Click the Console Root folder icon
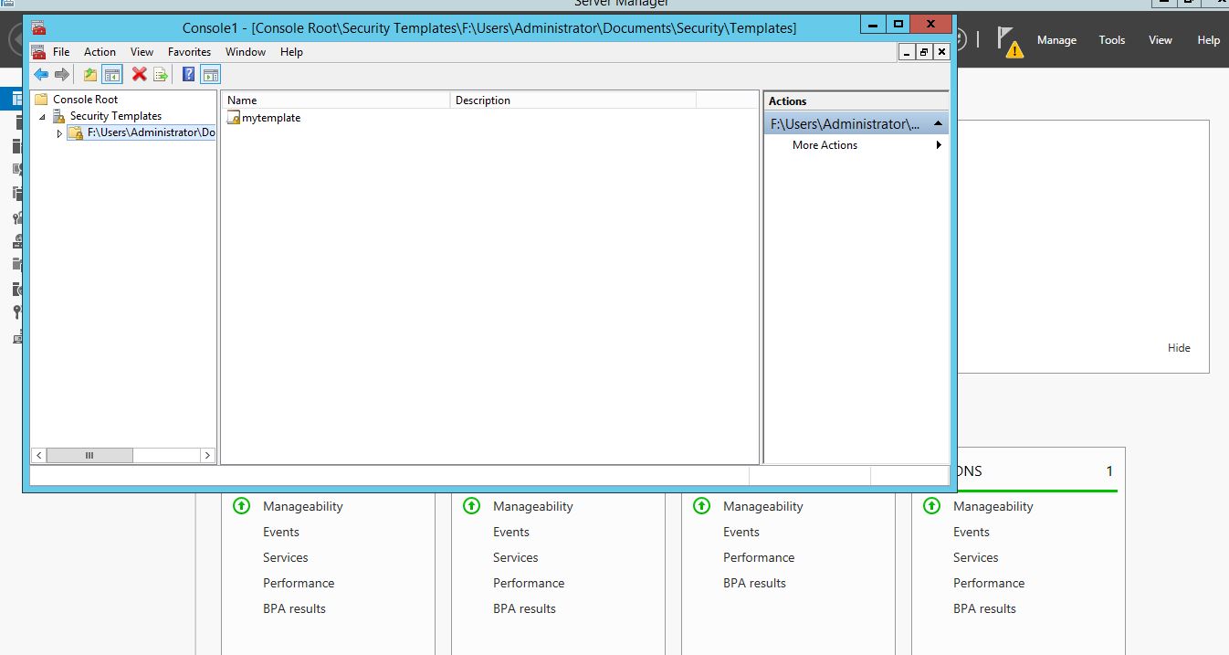 tap(41, 100)
